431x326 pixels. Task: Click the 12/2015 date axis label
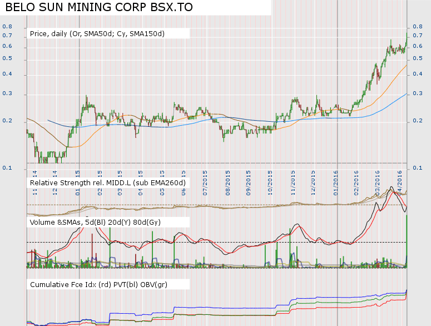click(313, 183)
